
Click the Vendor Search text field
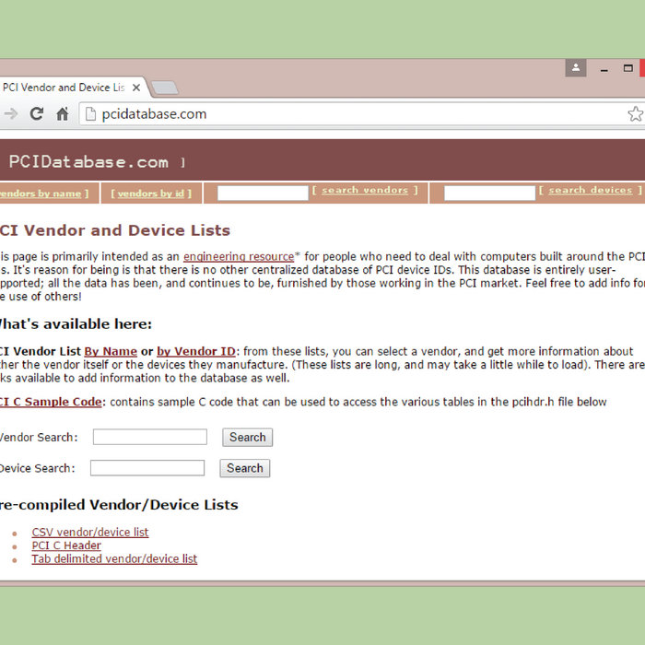click(149, 437)
